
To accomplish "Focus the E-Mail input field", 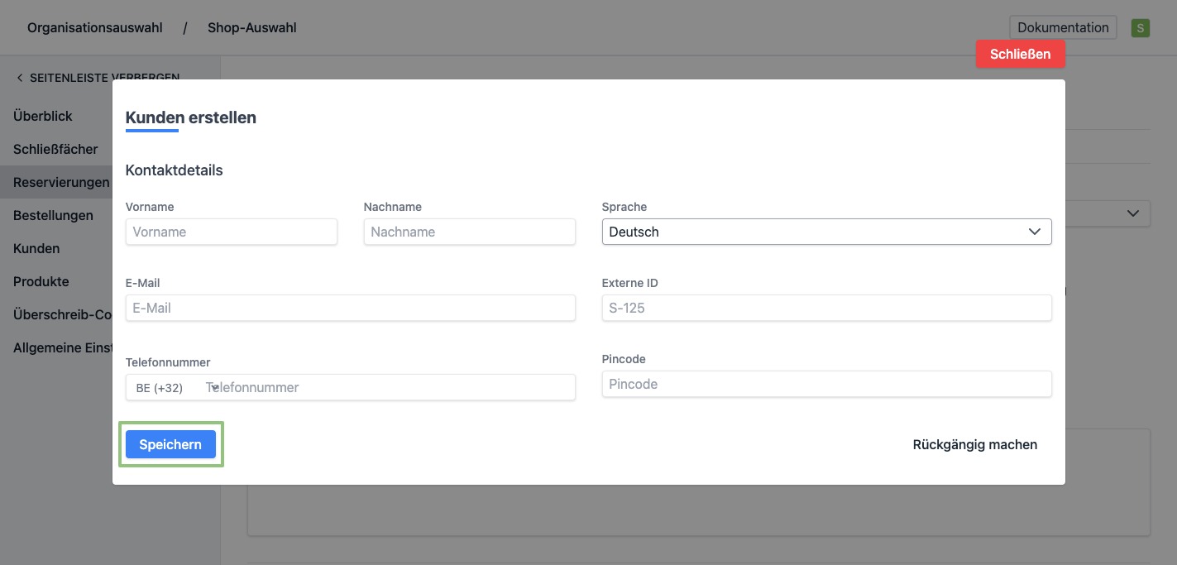I will [x=350, y=308].
